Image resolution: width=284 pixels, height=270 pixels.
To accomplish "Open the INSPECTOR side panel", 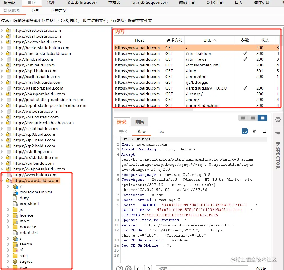I will point(278,155).
